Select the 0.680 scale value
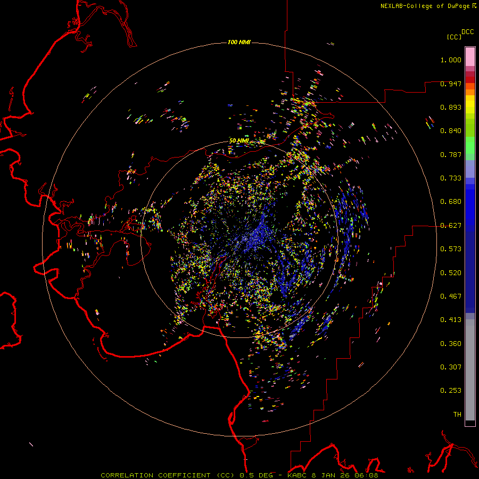This screenshot has width=479, height=479. pos(451,202)
